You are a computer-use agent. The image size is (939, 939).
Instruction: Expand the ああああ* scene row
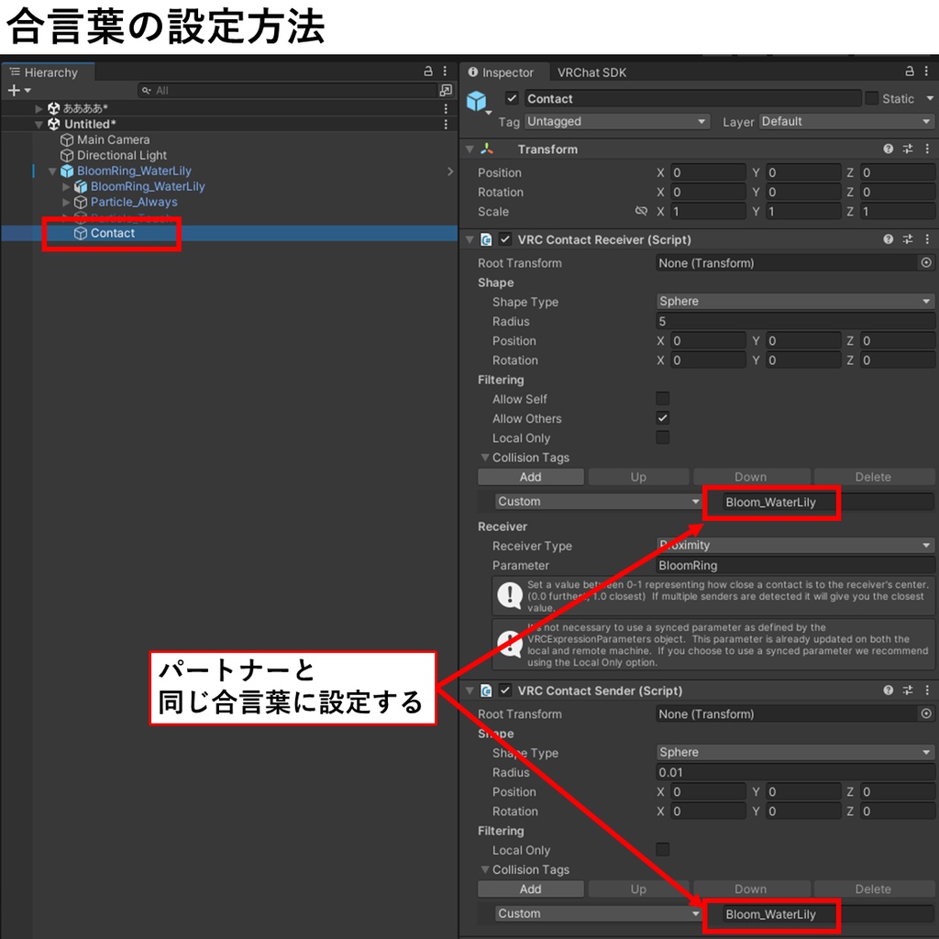(x=39, y=108)
